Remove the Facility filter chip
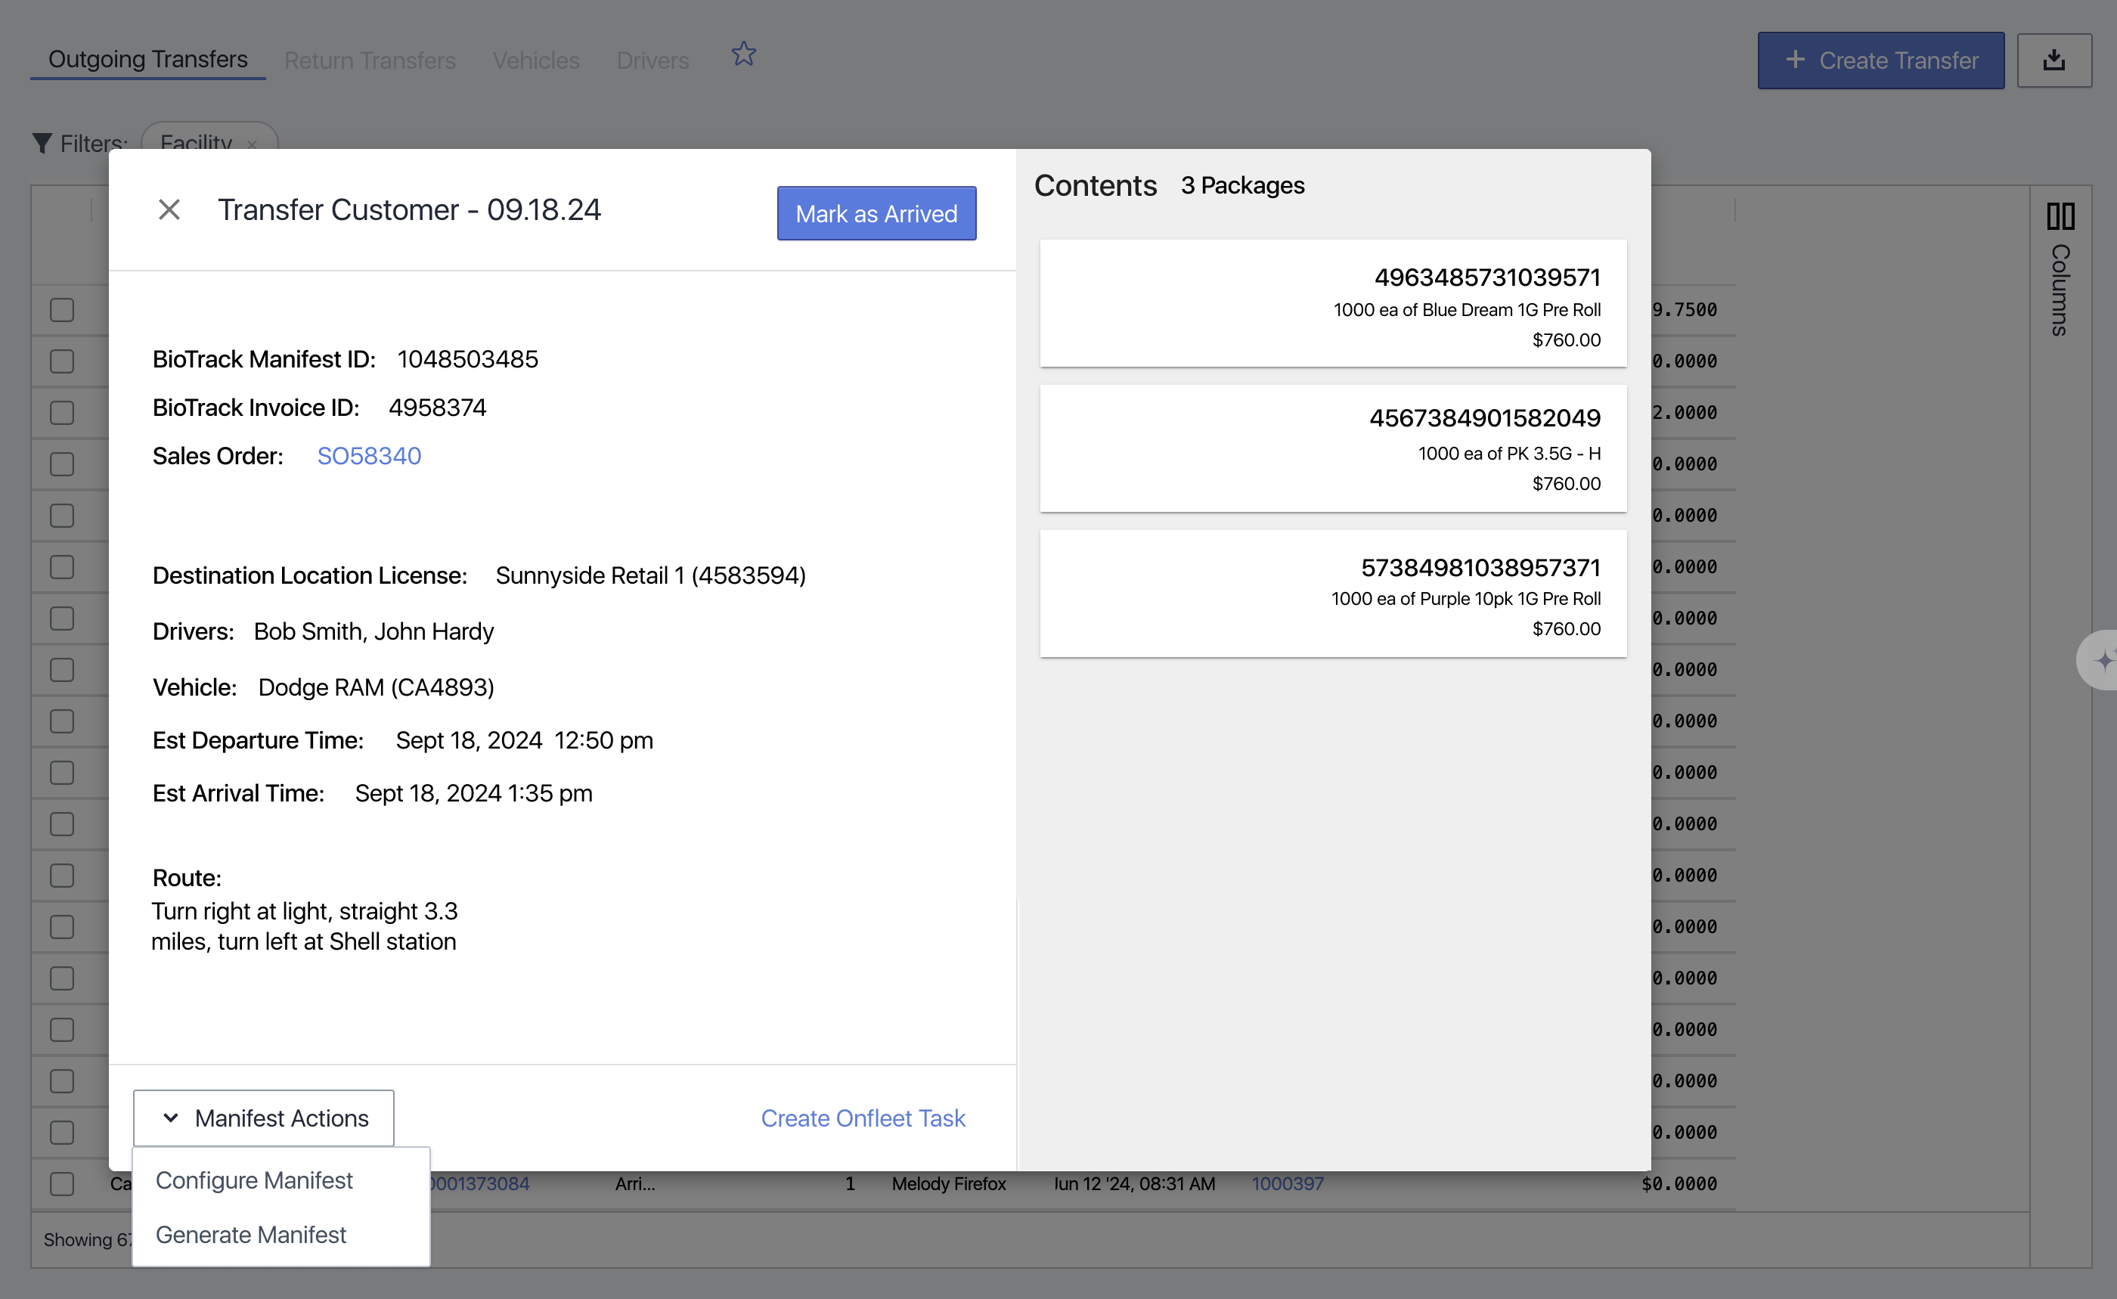 [252, 144]
